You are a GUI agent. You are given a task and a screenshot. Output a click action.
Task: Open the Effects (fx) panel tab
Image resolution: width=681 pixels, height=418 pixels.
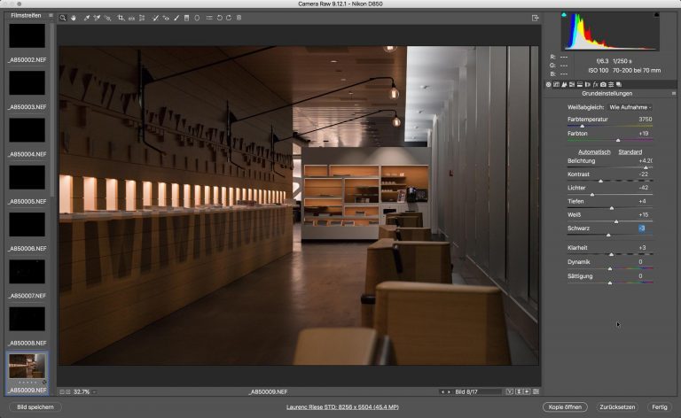(595, 84)
